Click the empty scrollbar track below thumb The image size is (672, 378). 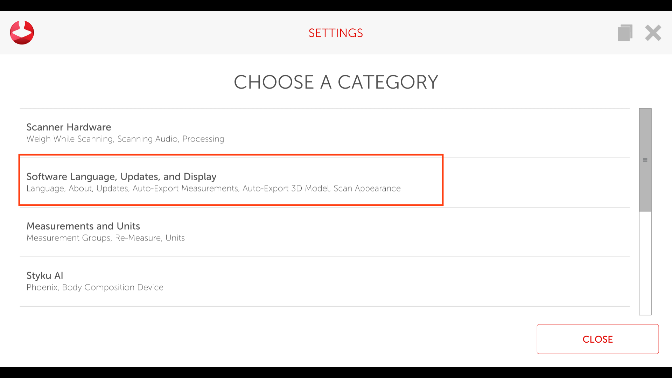[645, 262]
